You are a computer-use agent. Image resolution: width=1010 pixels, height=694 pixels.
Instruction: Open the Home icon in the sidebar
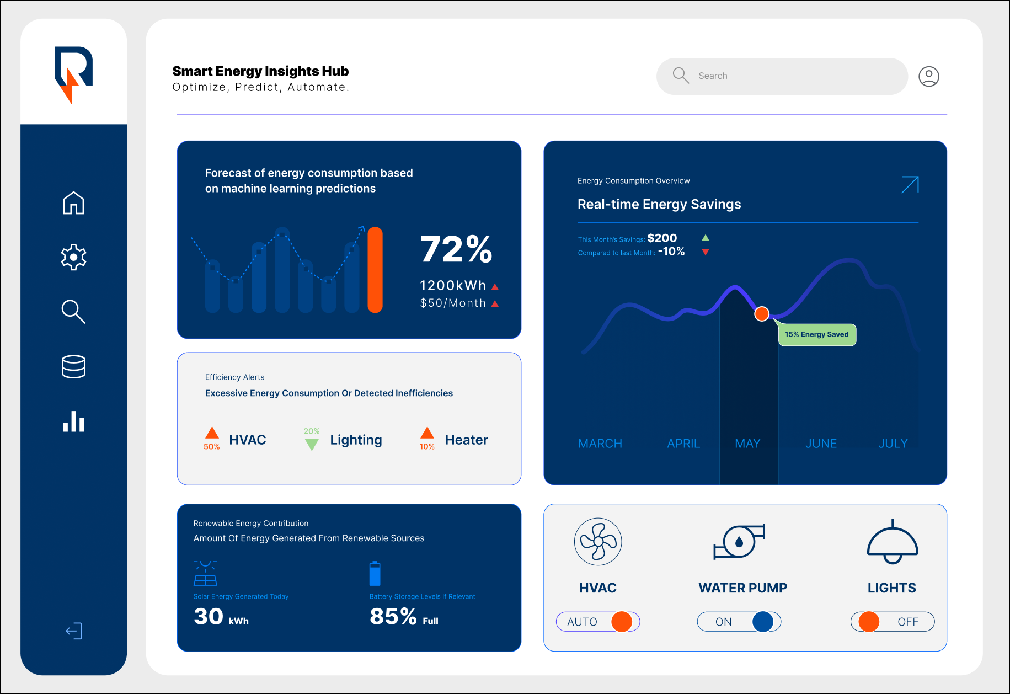pos(73,203)
